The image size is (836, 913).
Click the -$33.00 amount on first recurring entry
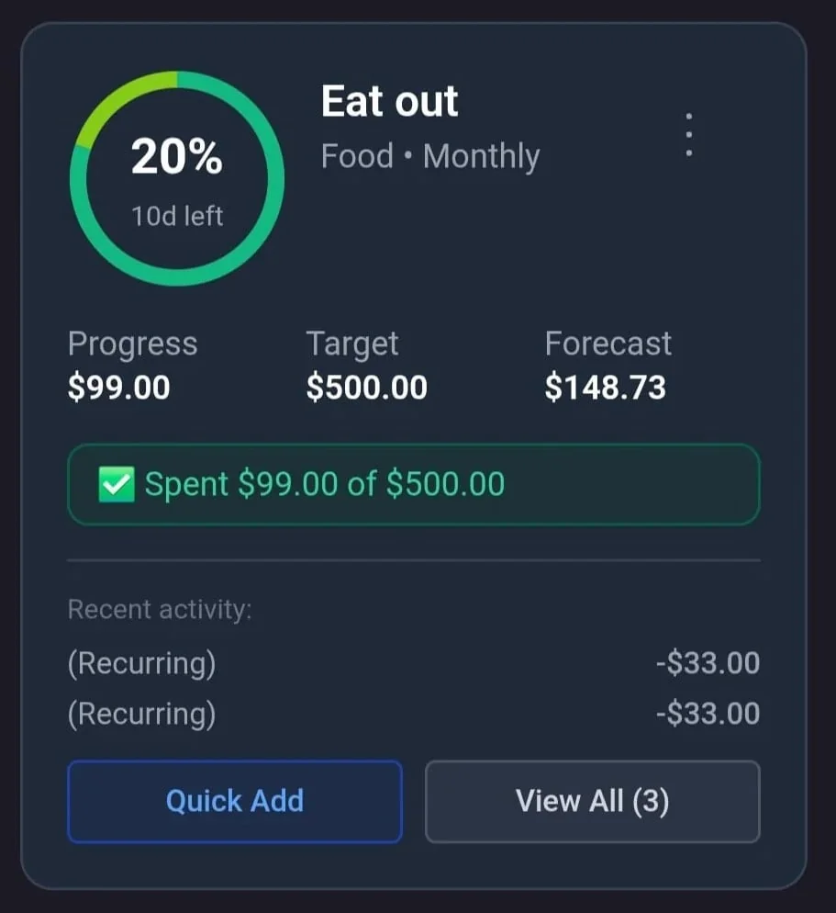click(x=707, y=663)
